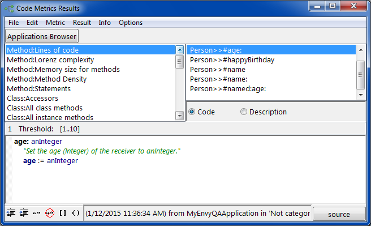This screenshot has height=226, width=371.
Task: Click the indent lines icon
Action: (24, 213)
